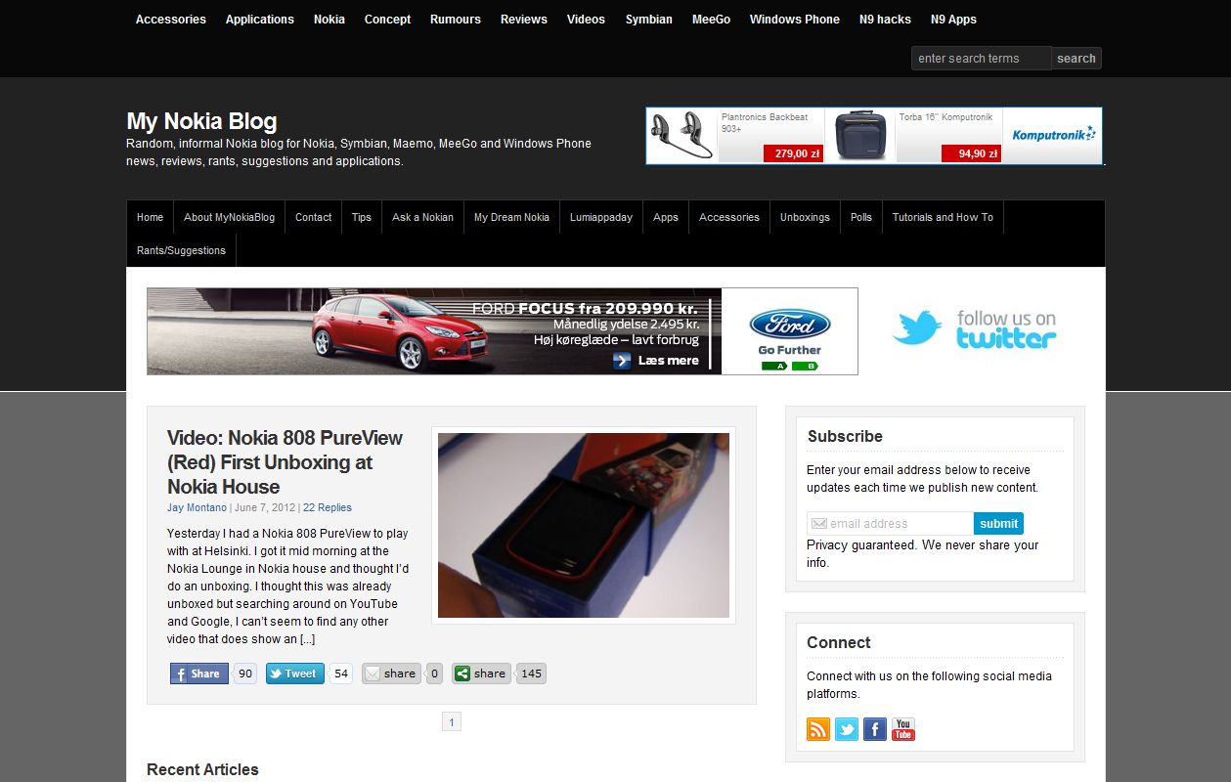Click the Plantronics headset ad image

[681, 135]
